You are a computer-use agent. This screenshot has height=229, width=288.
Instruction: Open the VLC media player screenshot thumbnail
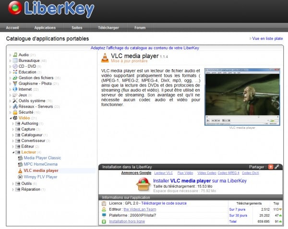point(242,96)
